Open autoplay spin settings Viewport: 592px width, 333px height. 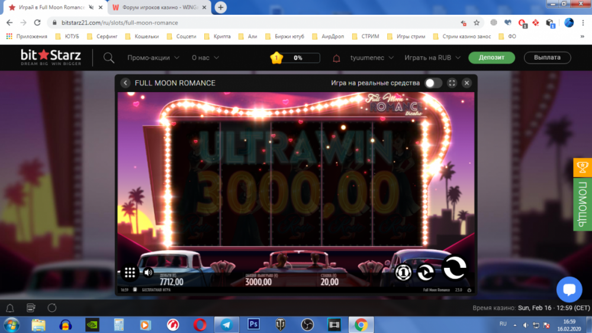pos(426,272)
